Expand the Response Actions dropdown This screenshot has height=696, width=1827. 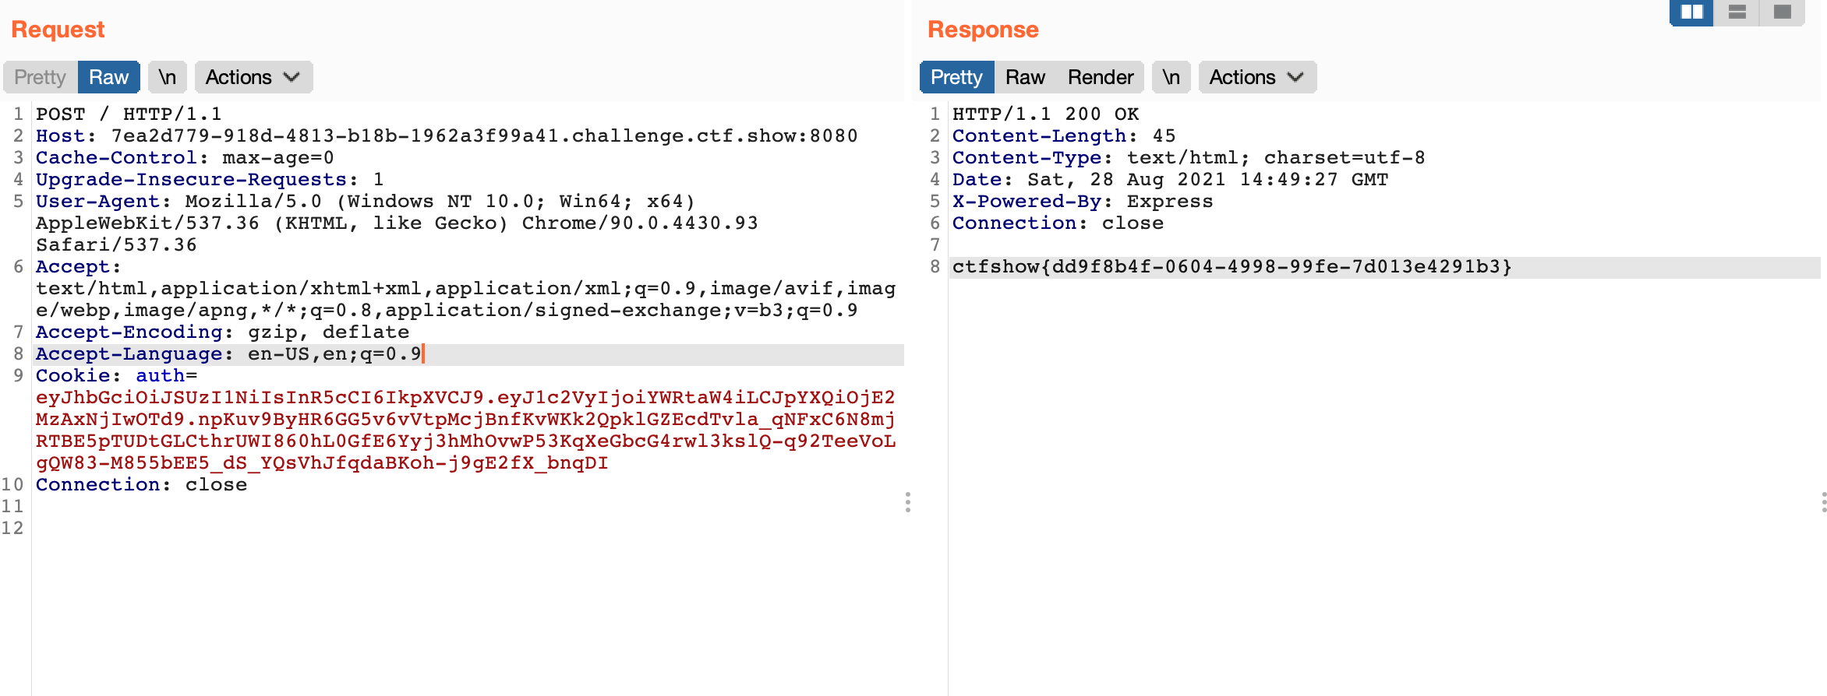point(1256,77)
